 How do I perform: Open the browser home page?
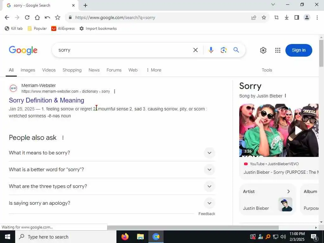[x=37, y=18]
